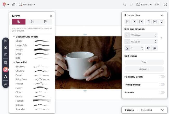Switch to the second brush tab
Image resolution: width=169 pixels, height=114 pixels.
[32, 22]
